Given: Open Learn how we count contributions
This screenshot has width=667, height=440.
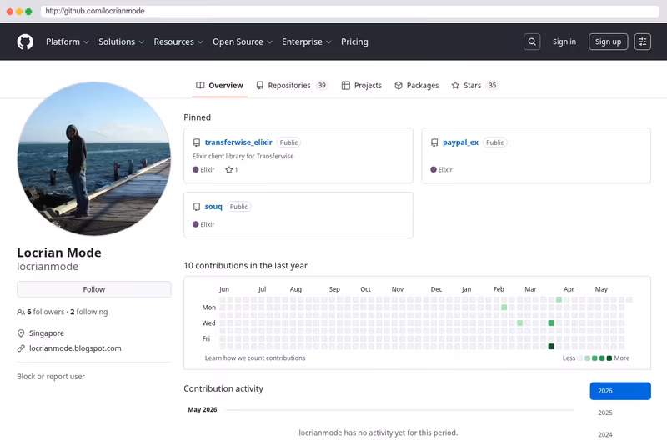Looking at the screenshot, I should (x=255, y=358).
